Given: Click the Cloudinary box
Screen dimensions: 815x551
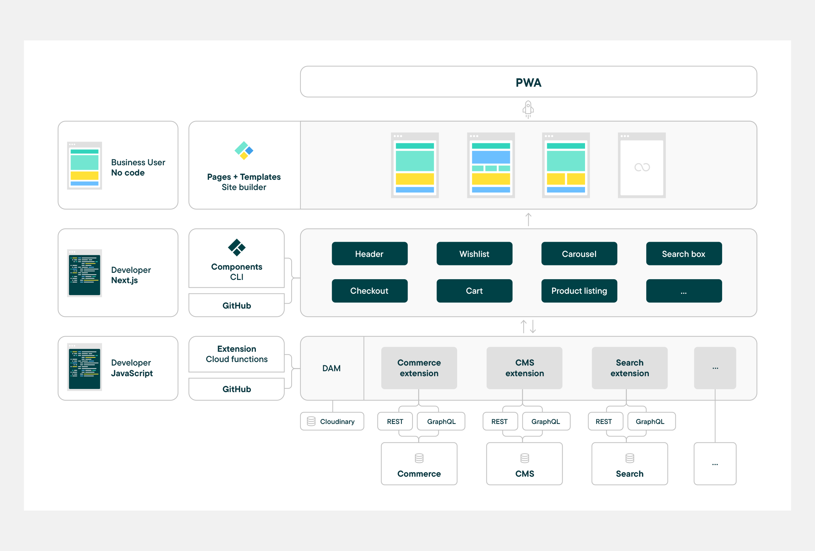Looking at the screenshot, I should click(332, 421).
